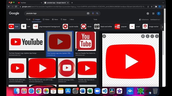Click the Google Lens icon in preview
The image size is (172, 96).
click(143, 36)
